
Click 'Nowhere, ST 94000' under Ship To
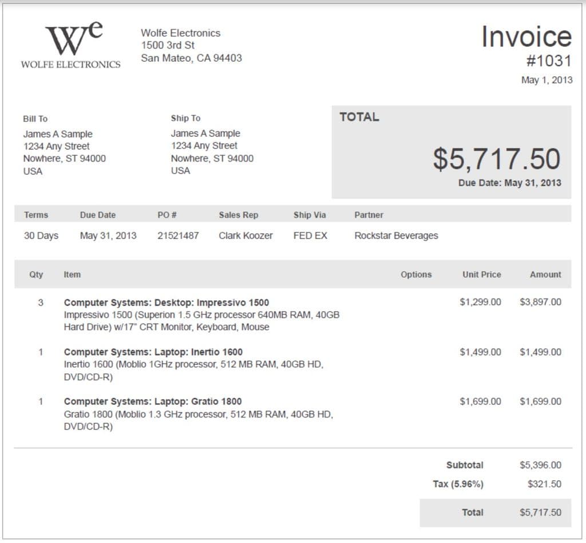tap(212, 158)
